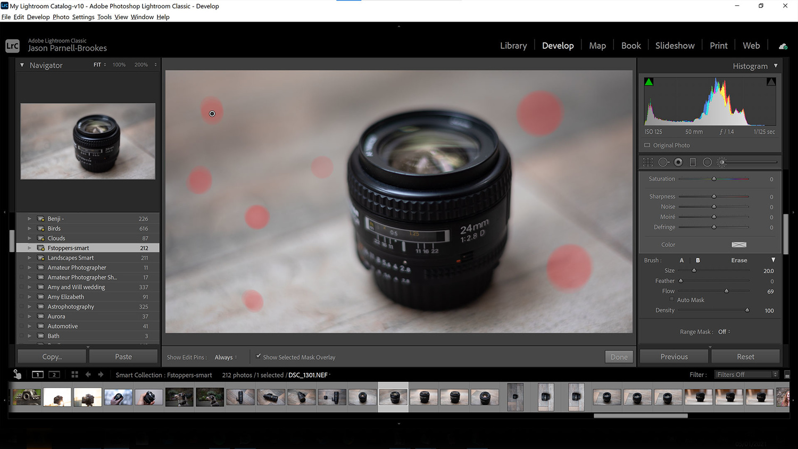Click the grid view icon in the filmstrip bar
Screen dimensions: 798x449
[74, 374]
